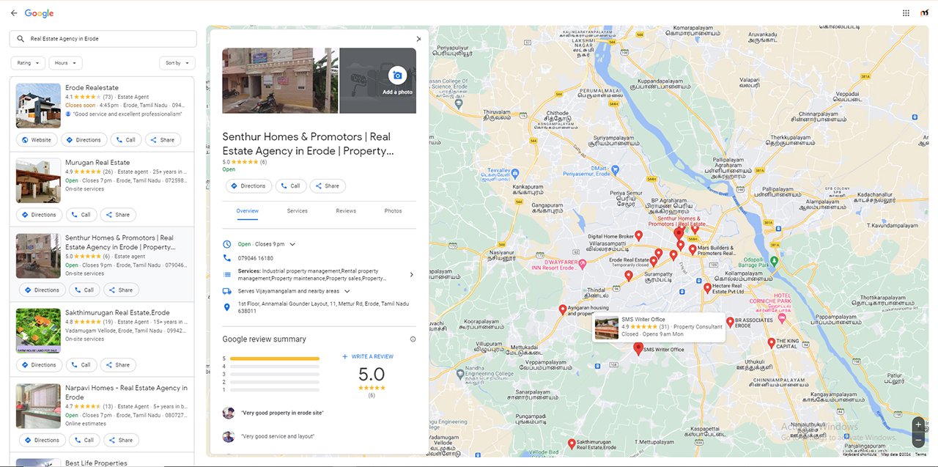Click the 5-star rating bar in review summary

pos(275,358)
